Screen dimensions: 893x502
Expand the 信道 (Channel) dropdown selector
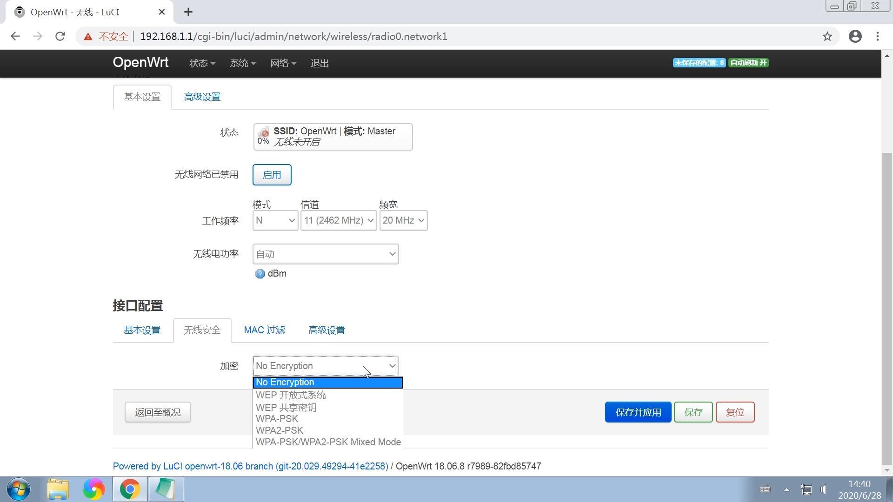pyautogui.click(x=338, y=220)
